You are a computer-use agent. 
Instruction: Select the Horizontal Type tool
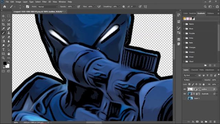[x=3, y=50]
